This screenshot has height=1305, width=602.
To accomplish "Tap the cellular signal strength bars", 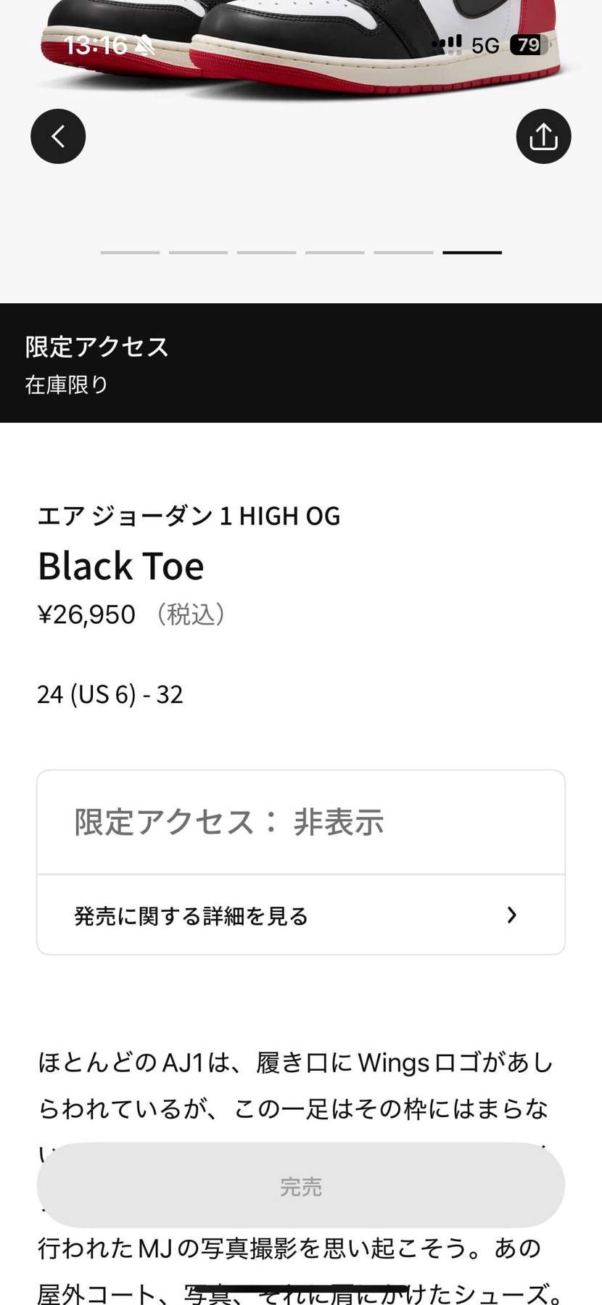I will [448, 44].
